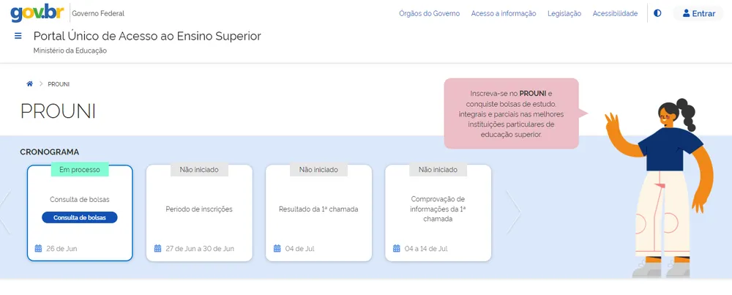Click calendar icon beside 27 de Jun a 30 de Jun
The width and height of the screenshot is (732, 295).
(158, 249)
